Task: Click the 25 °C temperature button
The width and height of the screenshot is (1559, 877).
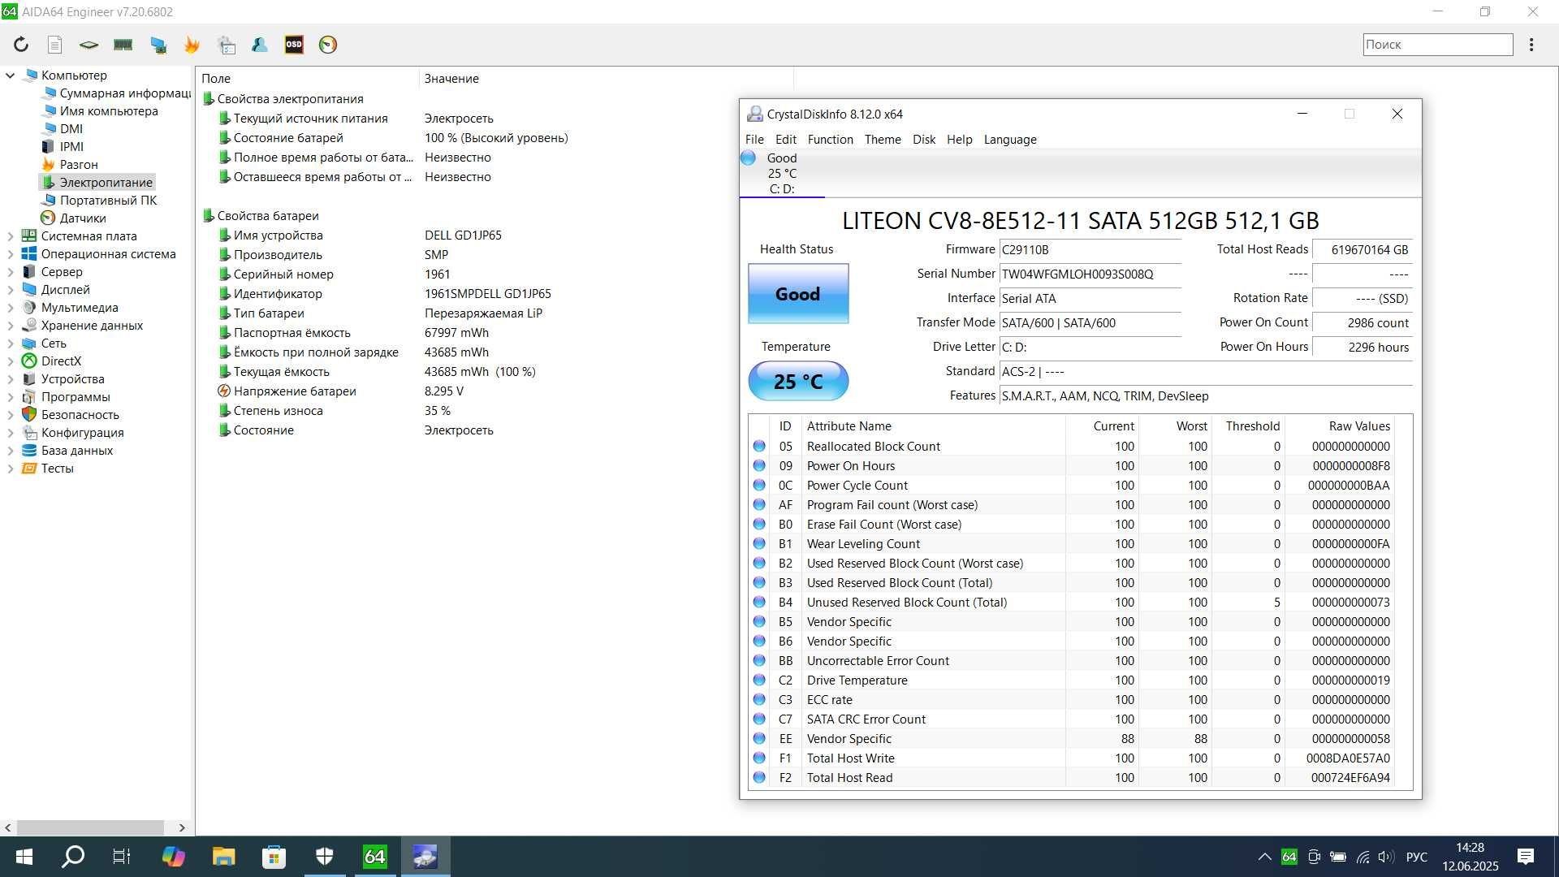Action: click(798, 381)
